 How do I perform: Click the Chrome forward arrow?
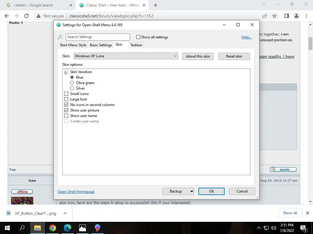pos(17,16)
